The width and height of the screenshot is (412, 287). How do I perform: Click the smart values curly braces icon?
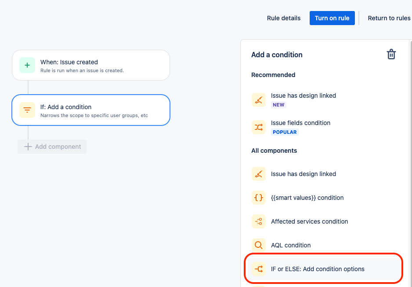(x=259, y=198)
